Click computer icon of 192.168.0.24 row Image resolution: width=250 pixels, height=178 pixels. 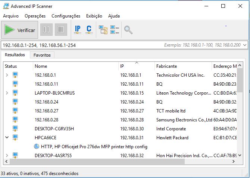tap(15, 102)
